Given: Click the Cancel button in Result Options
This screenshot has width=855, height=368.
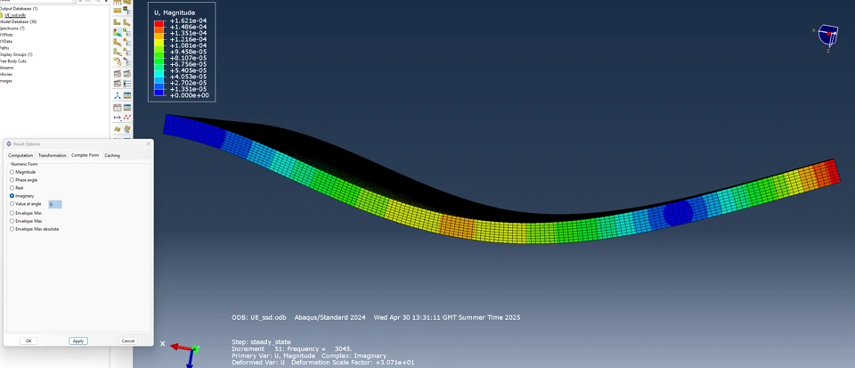Looking at the screenshot, I should [128, 340].
